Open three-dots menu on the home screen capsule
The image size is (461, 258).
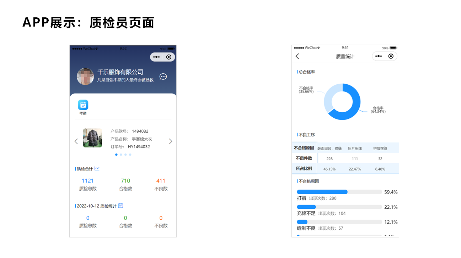tap(156, 57)
